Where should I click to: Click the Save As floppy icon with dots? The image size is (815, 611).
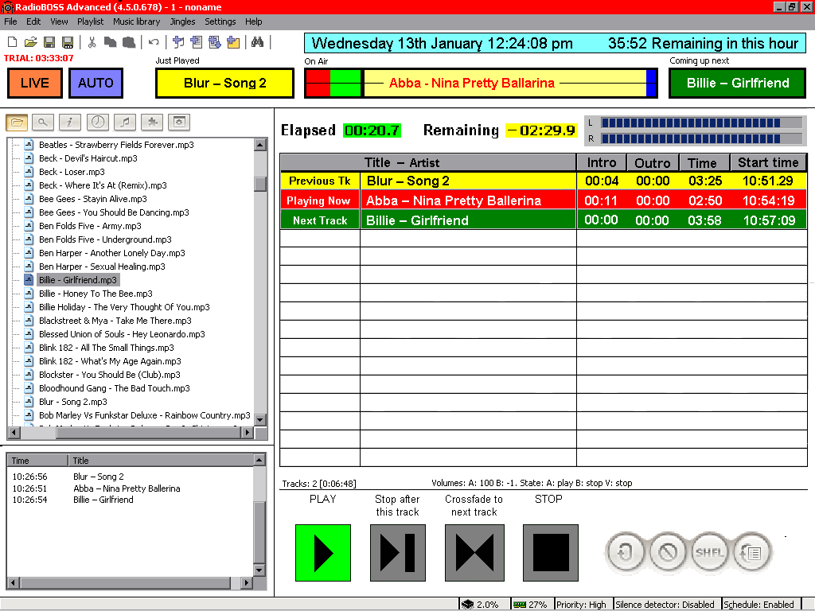[x=68, y=43]
